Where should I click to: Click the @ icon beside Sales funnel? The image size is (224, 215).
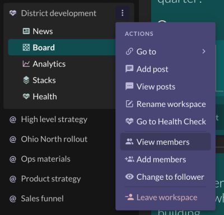[13, 199]
